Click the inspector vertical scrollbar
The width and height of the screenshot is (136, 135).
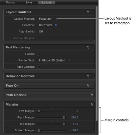click(x=97, y=64)
